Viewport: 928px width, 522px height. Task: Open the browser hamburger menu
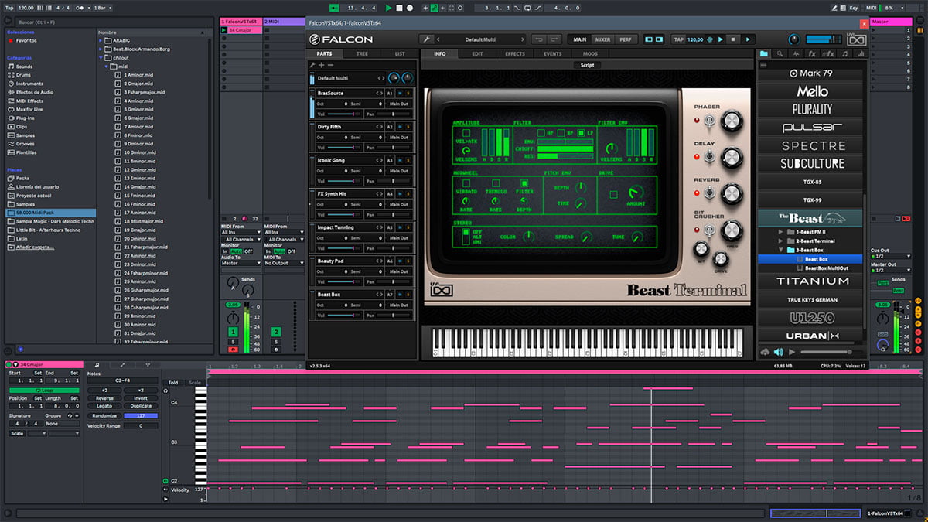[763, 65]
